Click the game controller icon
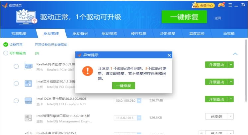The image size is (248, 135). pyautogui.click(x=221, y=5)
